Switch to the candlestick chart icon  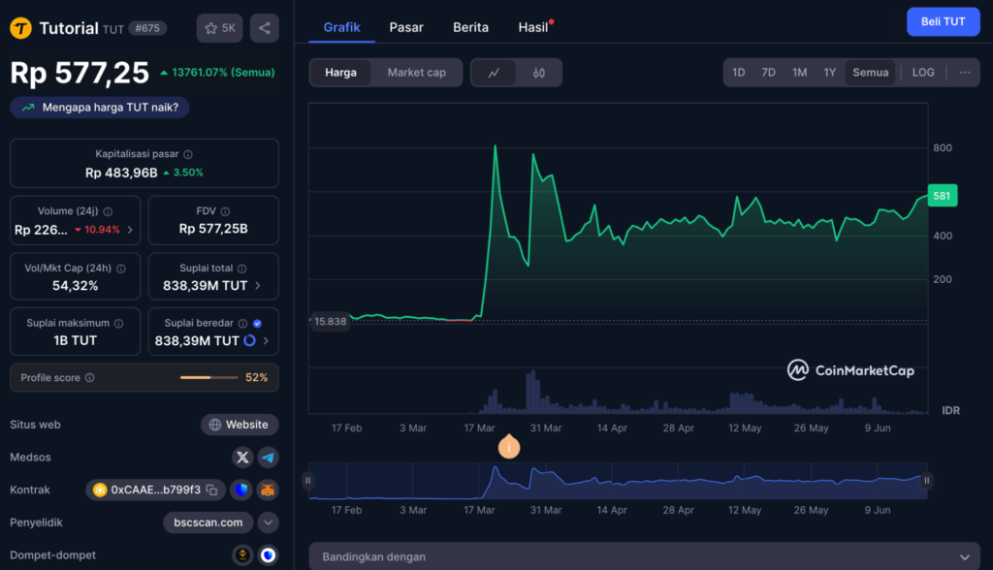539,73
